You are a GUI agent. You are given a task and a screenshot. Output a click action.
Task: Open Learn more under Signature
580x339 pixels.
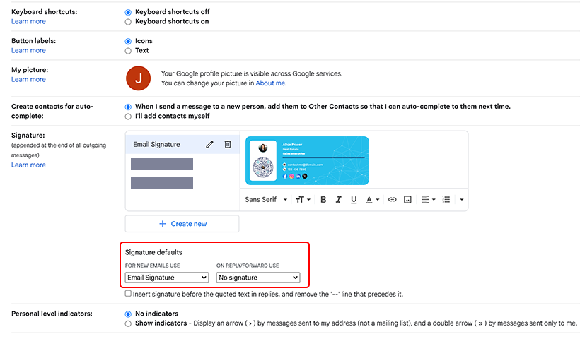pyautogui.click(x=28, y=165)
